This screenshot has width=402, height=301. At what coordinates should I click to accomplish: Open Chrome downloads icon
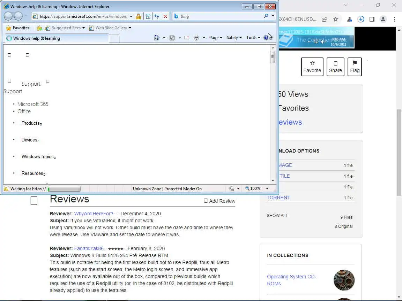click(361, 19)
